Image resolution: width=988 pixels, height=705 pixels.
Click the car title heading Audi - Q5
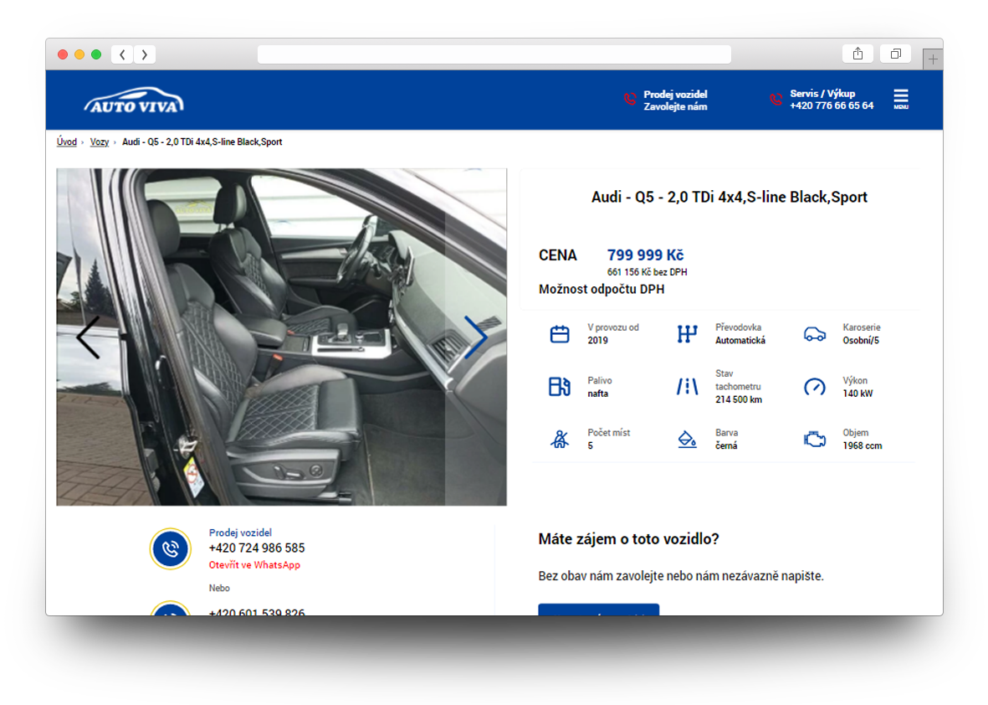pyautogui.click(x=729, y=197)
